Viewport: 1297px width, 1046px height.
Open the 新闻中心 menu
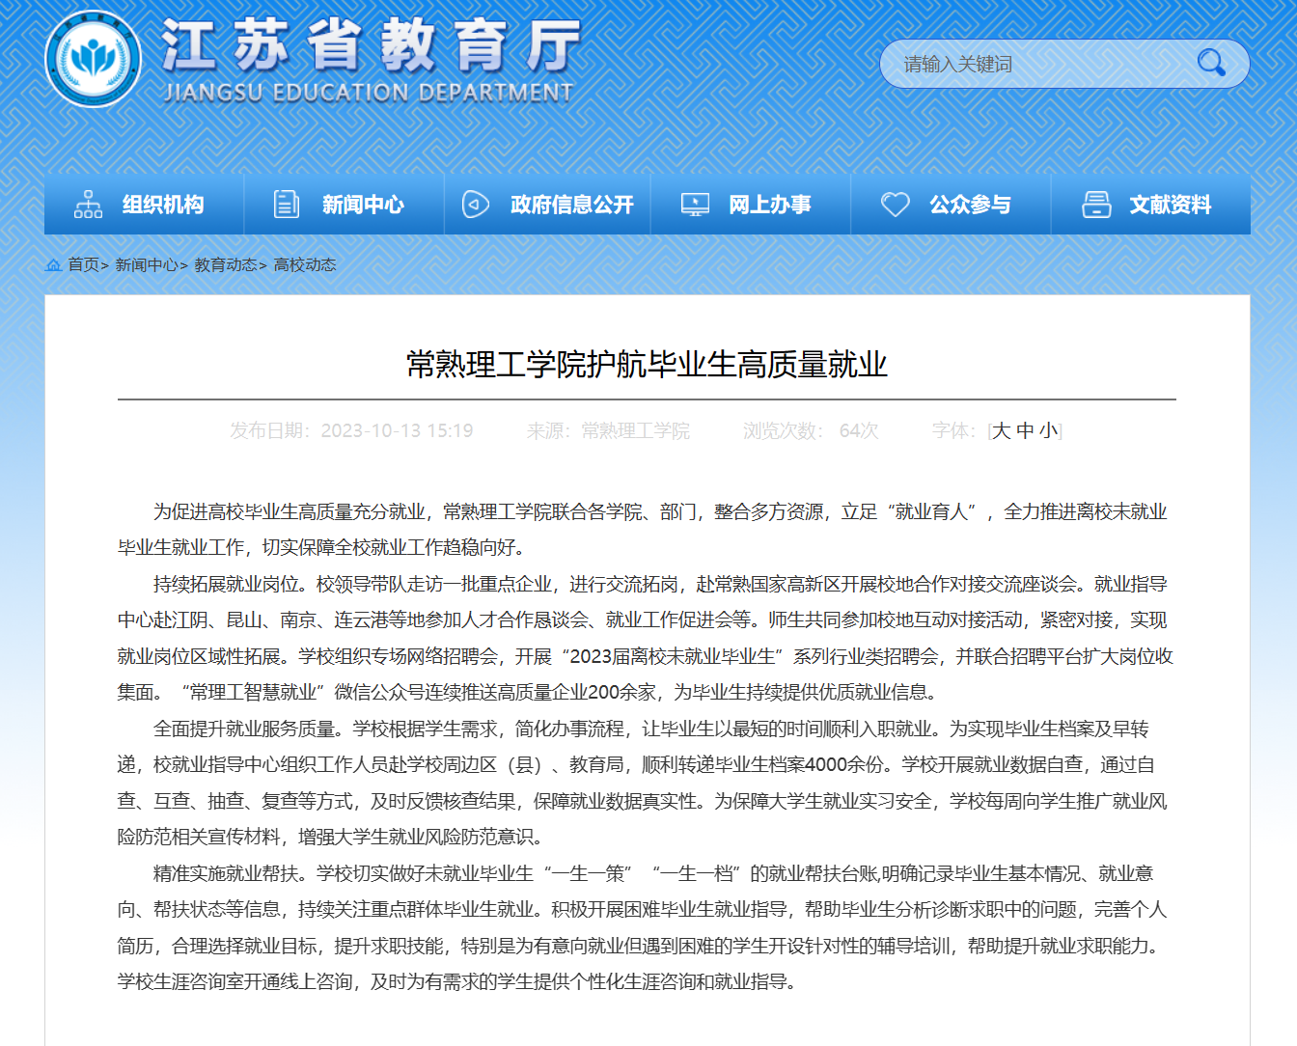pos(345,205)
